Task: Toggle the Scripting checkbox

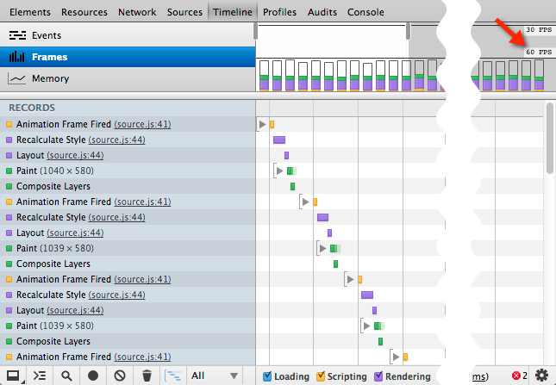Action: (321, 376)
